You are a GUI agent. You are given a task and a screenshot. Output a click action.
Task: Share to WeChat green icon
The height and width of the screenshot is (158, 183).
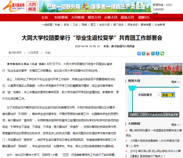[162, 54]
